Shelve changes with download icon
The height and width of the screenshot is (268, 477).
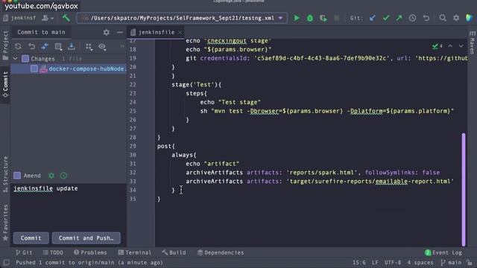pos(72,46)
